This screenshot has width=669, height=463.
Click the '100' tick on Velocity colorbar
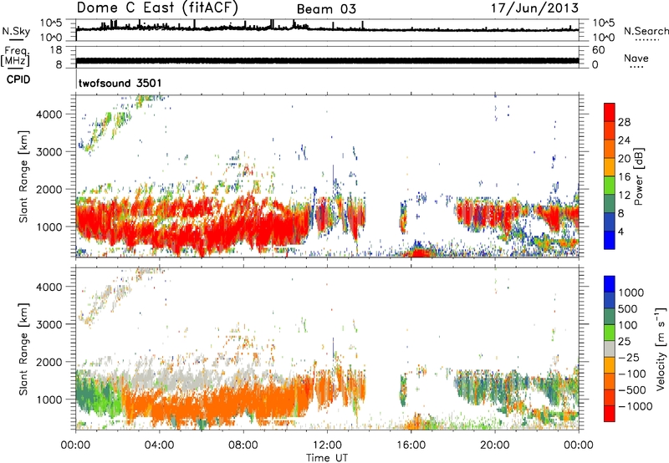tap(628, 325)
